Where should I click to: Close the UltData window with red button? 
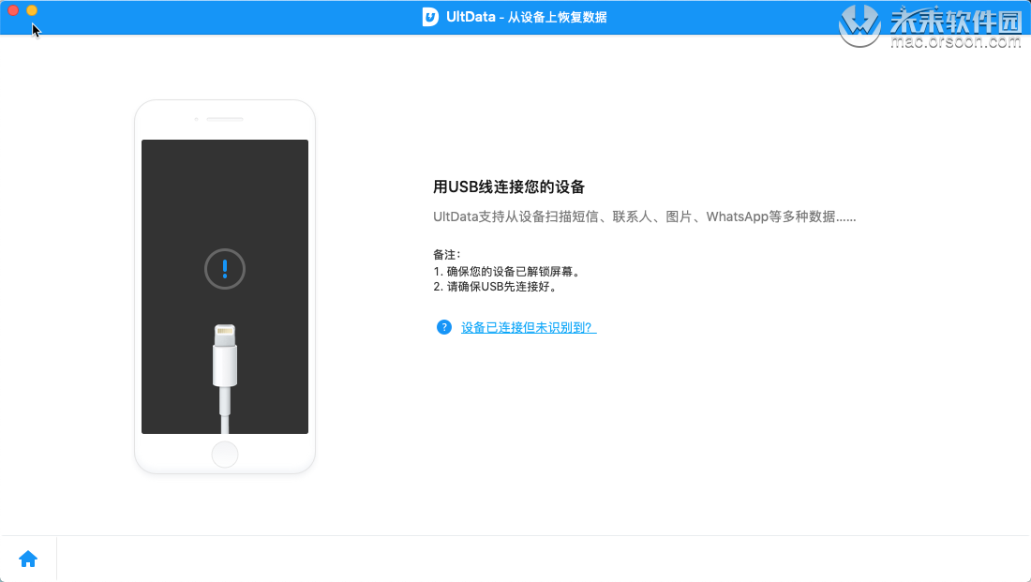(12, 10)
